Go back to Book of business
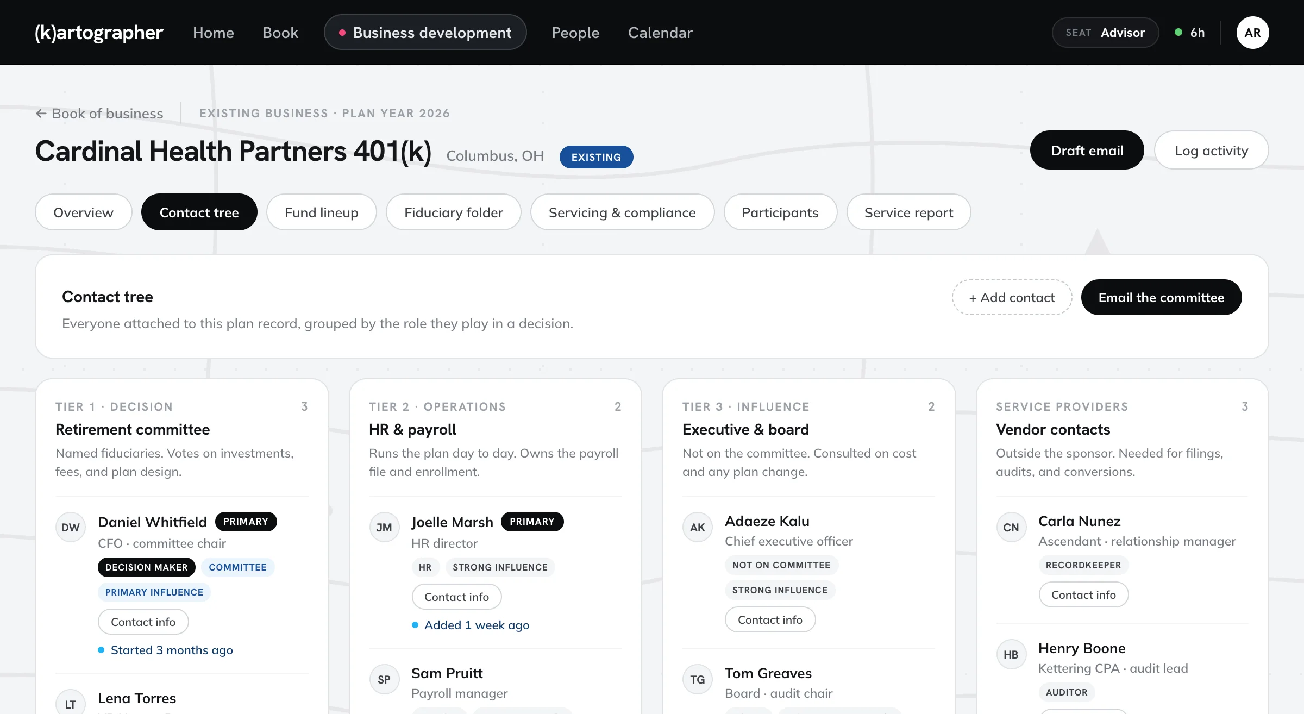The height and width of the screenshot is (714, 1304). click(99, 114)
